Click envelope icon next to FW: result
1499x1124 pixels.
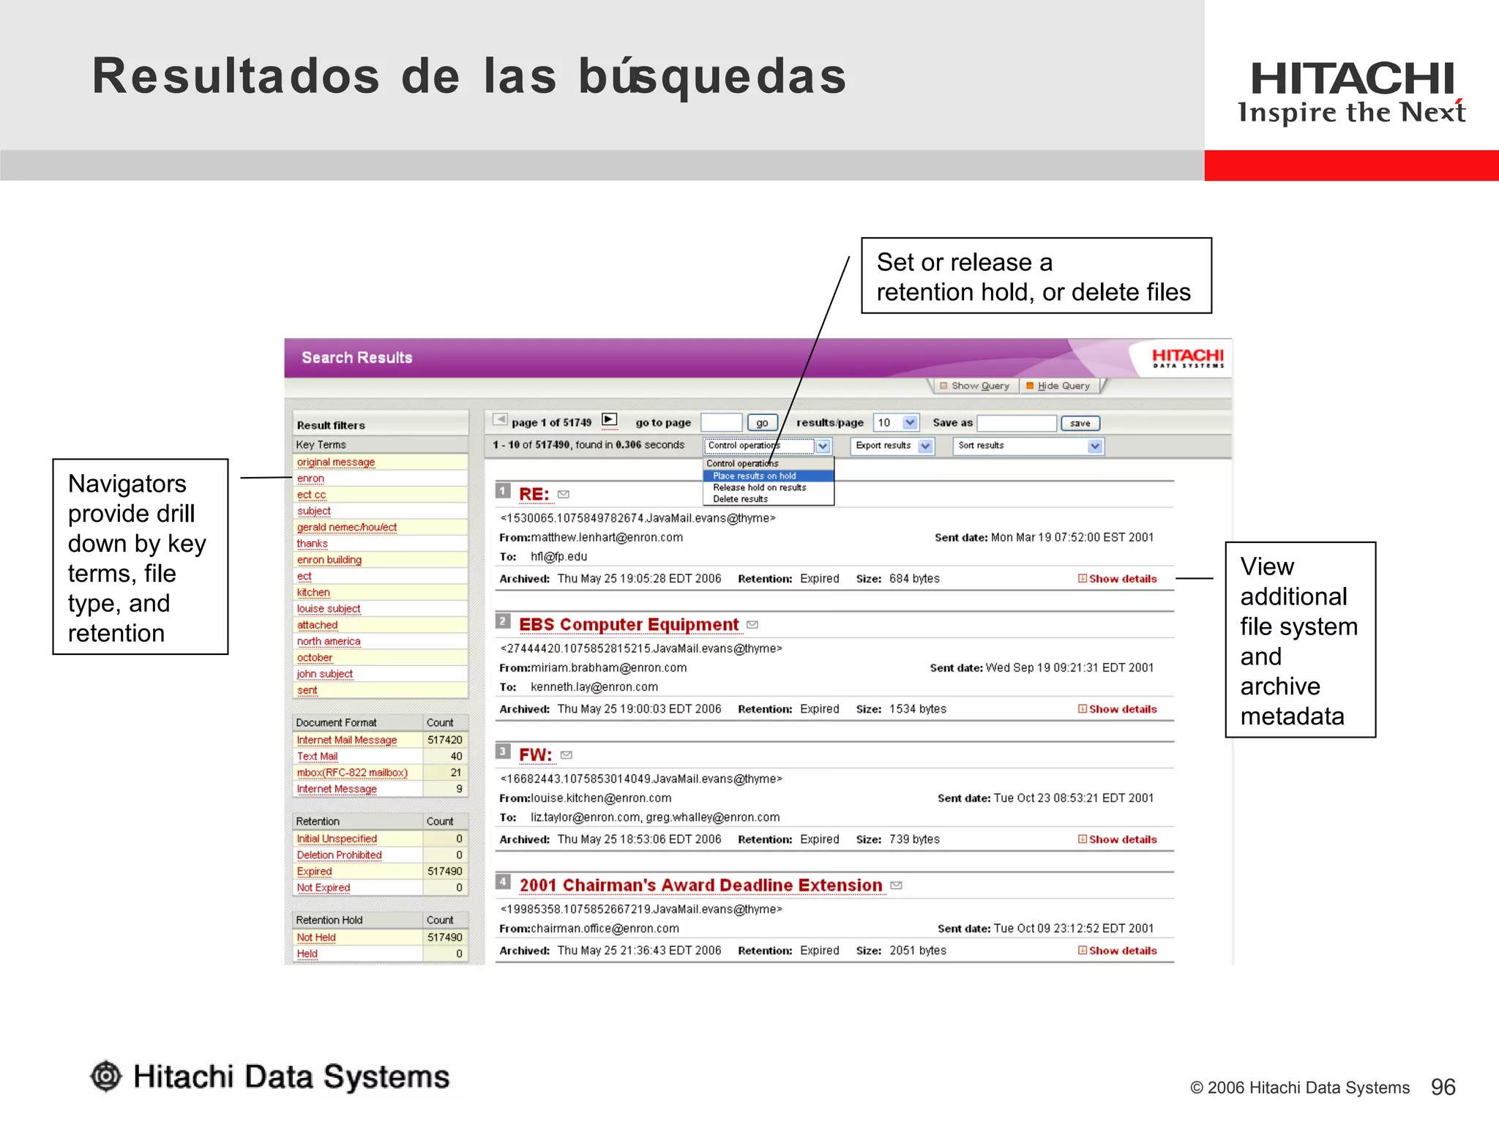click(x=567, y=755)
